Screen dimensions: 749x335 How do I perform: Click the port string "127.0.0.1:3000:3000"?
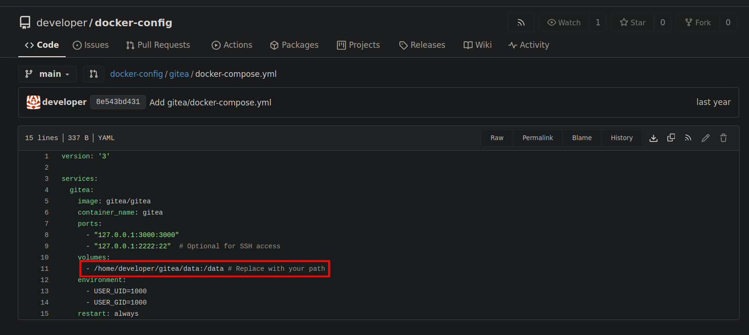[x=136, y=235]
